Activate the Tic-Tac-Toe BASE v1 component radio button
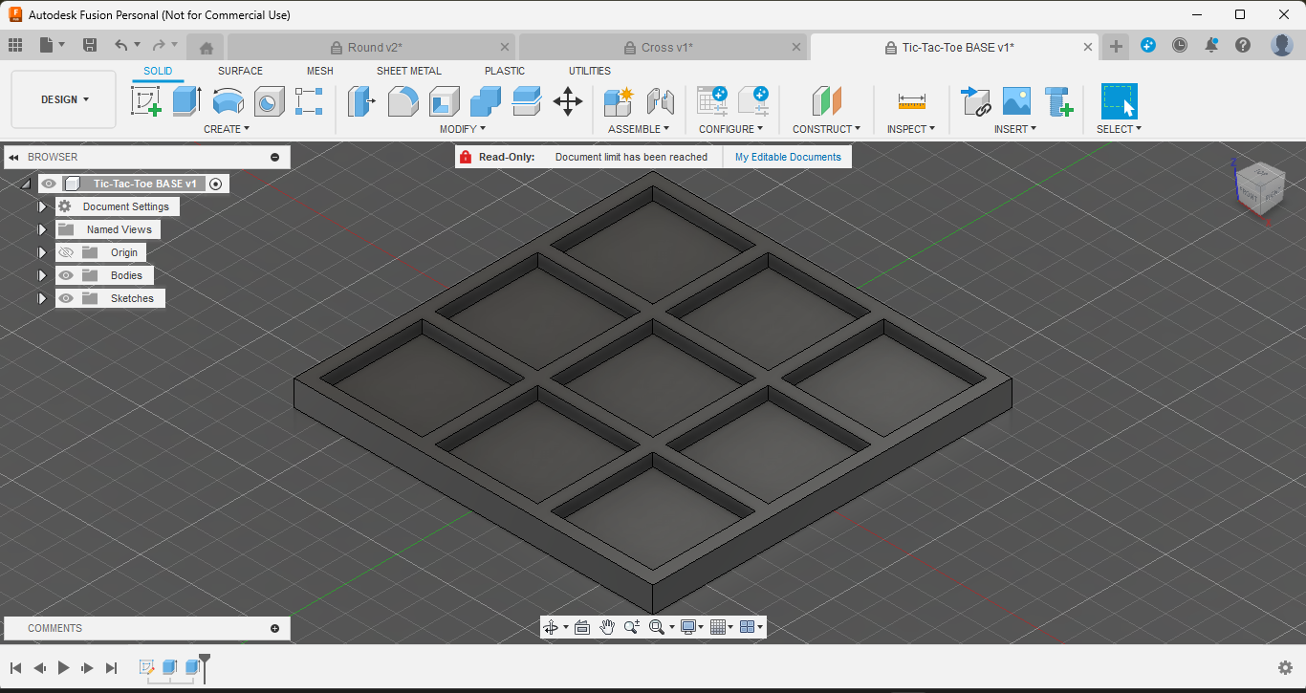 coord(216,184)
